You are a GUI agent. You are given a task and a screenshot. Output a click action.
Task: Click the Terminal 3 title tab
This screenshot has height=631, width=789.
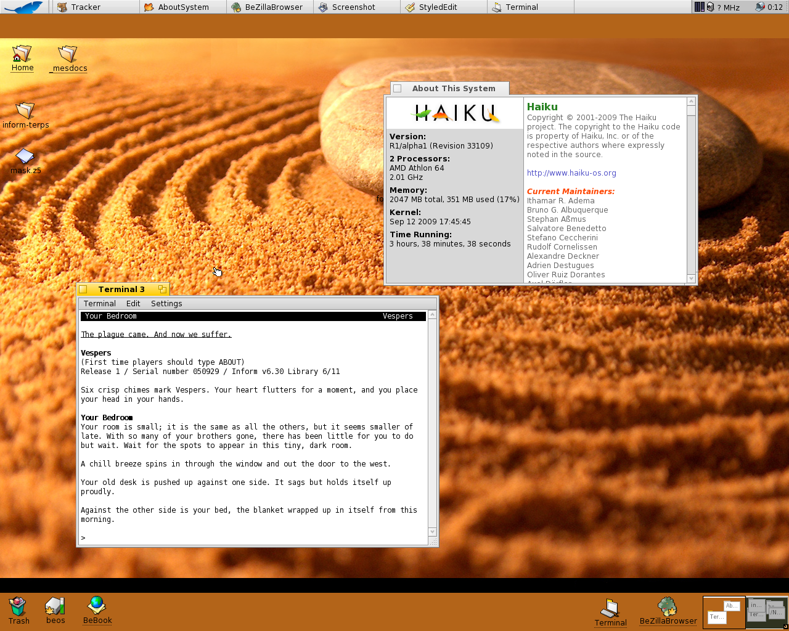point(122,290)
